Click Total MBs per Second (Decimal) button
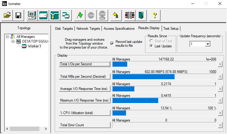 pos(85,77)
